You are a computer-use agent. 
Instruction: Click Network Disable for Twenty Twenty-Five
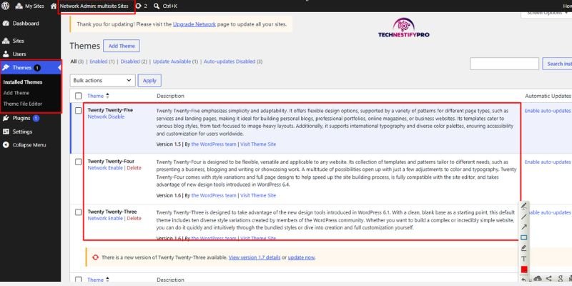click(x=106, y=117)
